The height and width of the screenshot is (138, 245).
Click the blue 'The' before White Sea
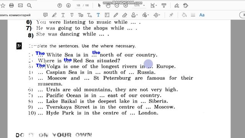click(x=40, y=53)
